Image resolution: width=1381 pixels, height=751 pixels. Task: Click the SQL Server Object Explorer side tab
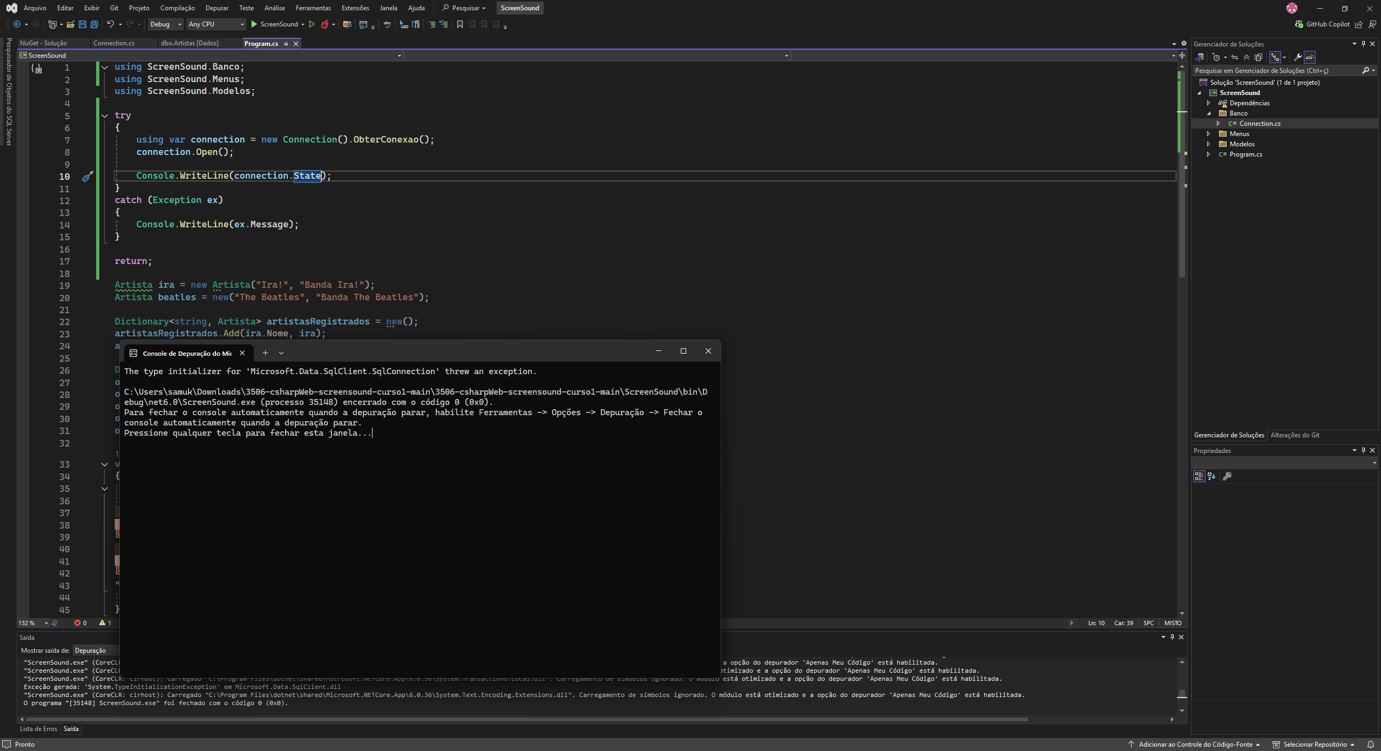pyautogui.click(x=9, y=91)
